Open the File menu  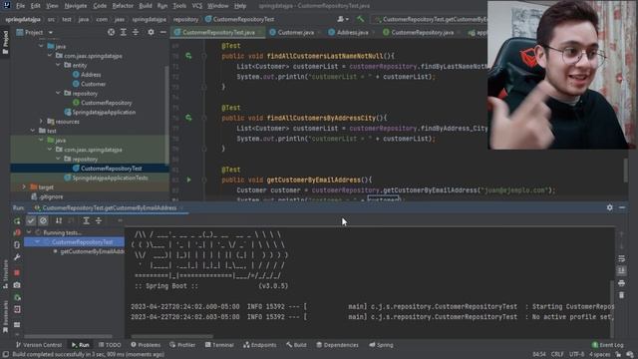click(20, 6)
